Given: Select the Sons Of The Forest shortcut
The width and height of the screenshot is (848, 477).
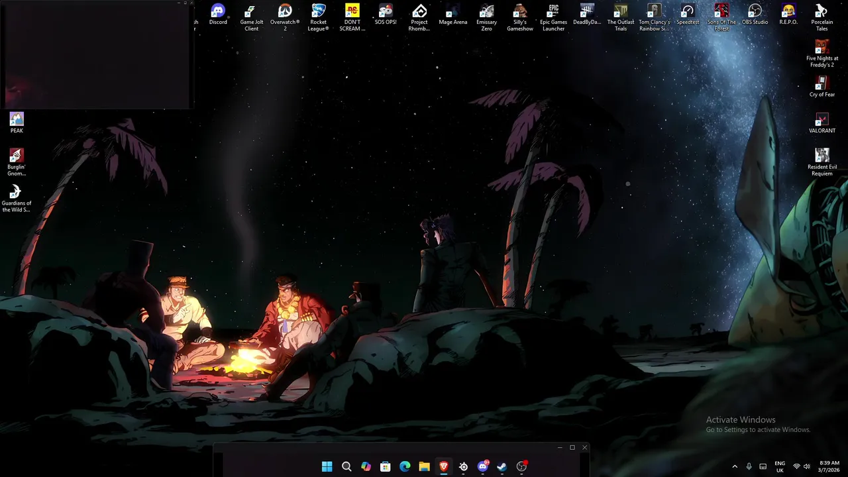Looking at the screenshot, I should pos(721,17).
